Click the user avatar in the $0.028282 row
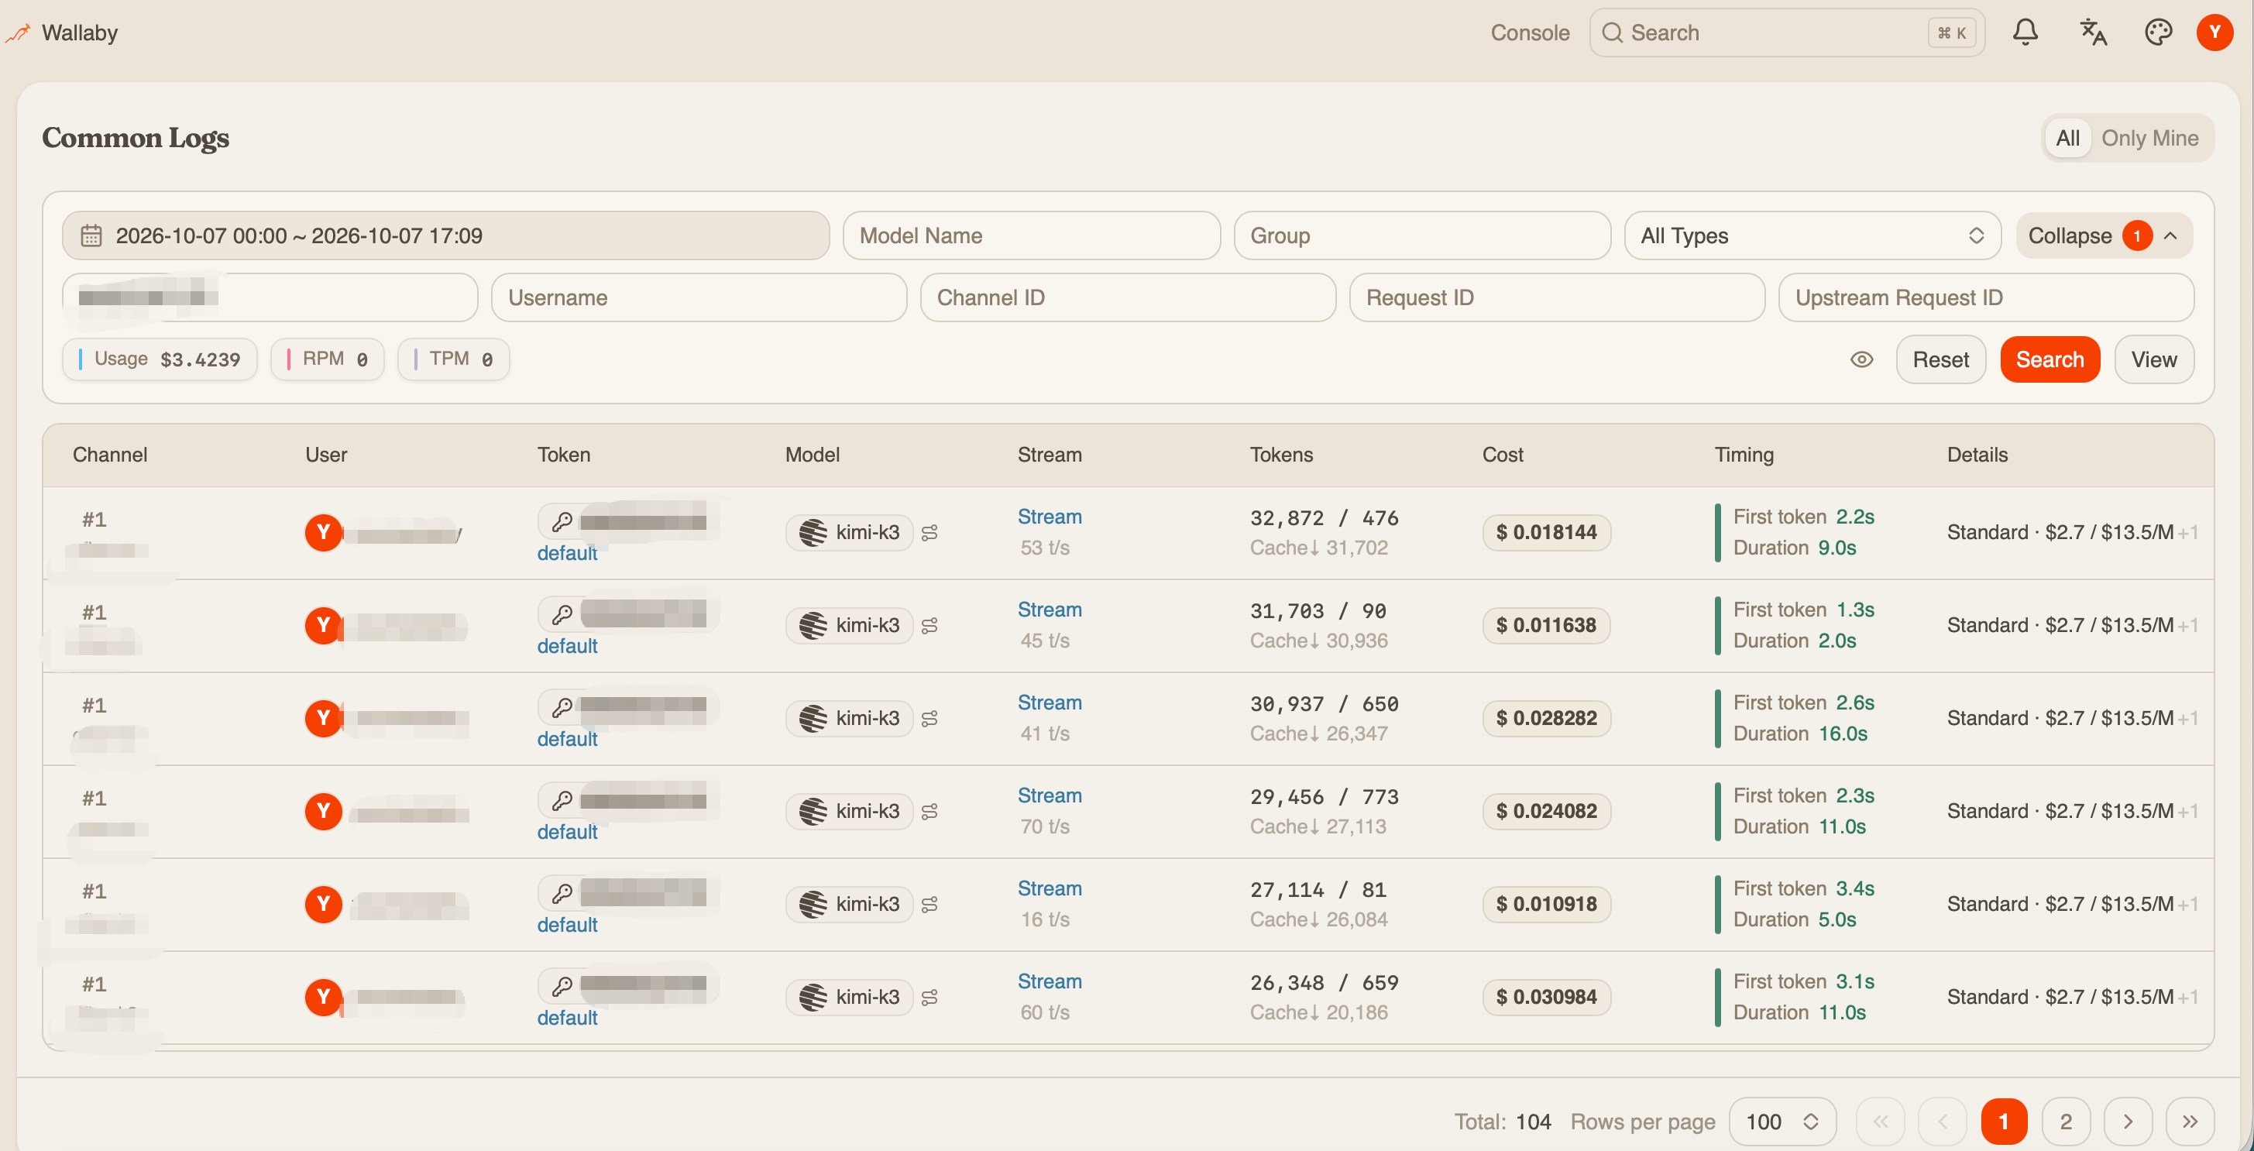Screen dimensions: 2254x1151 tap(323, 718)
